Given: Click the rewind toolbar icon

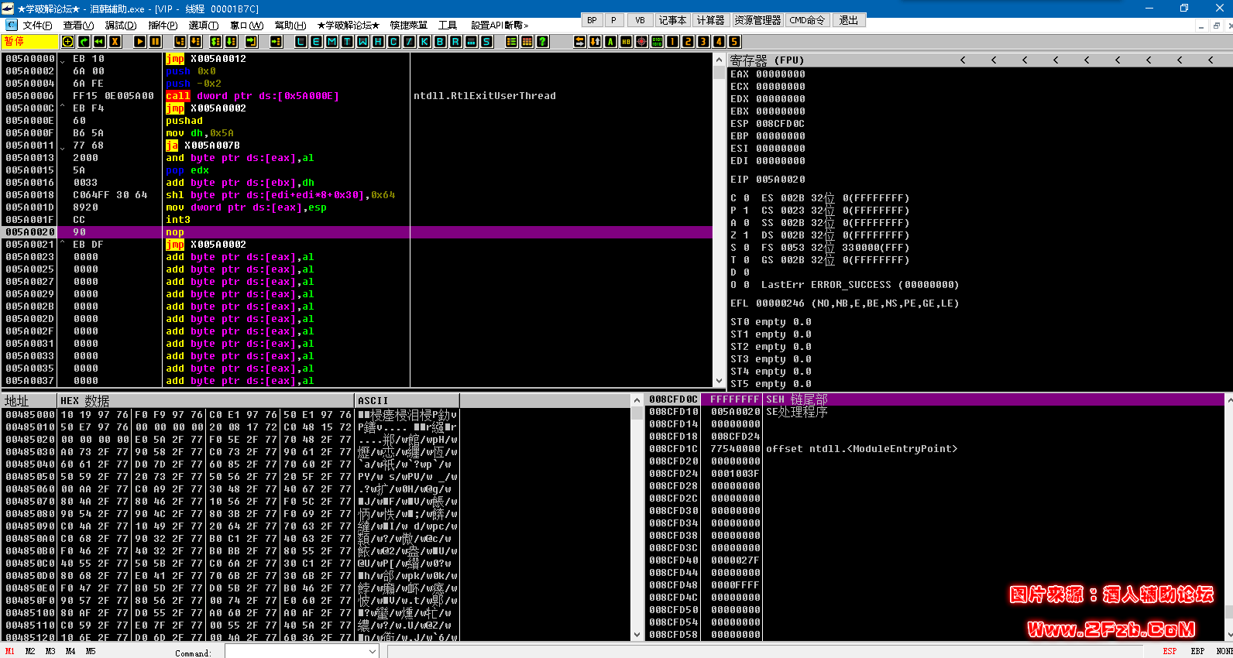Looking at the screenshot, I should 99,42.
